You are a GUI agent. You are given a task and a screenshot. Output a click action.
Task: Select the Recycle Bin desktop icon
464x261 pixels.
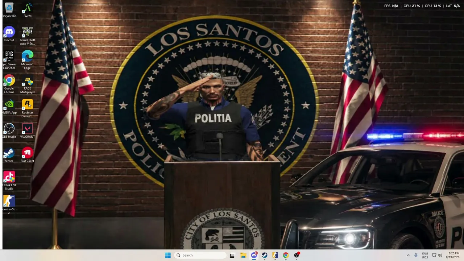point(9,10)
